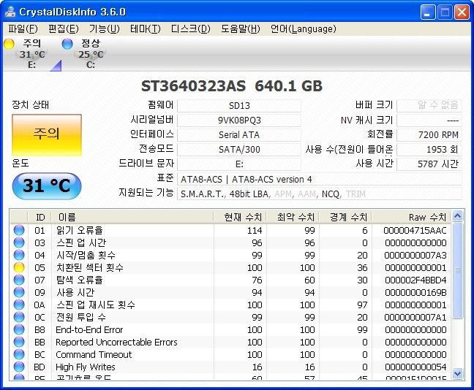Click the yellow caution icon for ID 05
The height and width of the screenshot is (390, 474).
click(19, 267)
